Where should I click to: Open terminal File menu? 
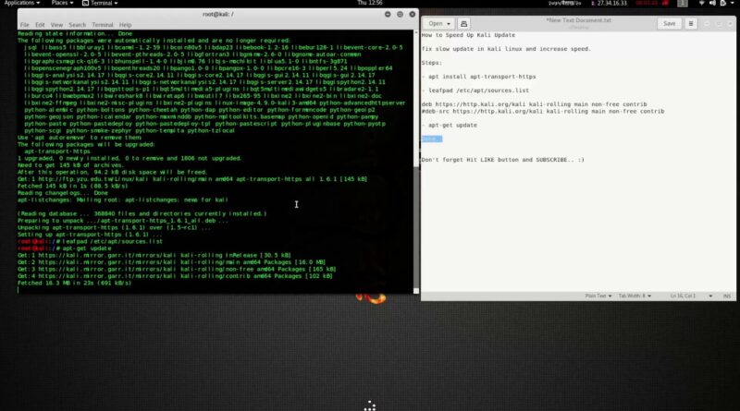click(25, 25)
